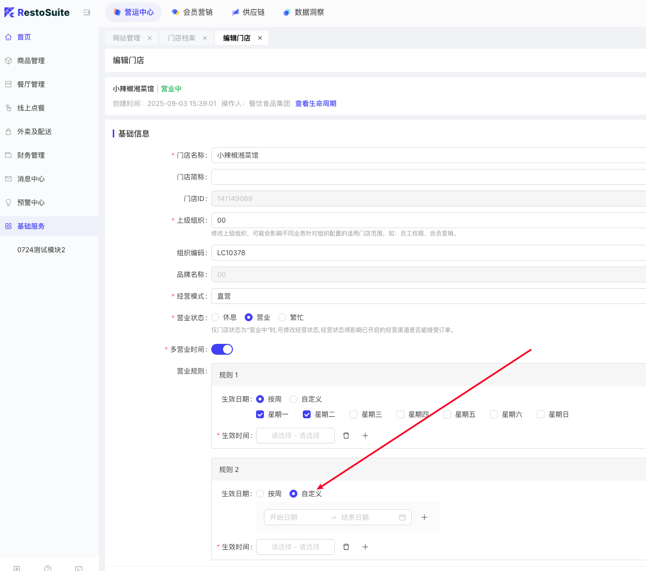Collapse the sidebar menu icon
This screenshot has width=646, height=571.
(87, 12)
